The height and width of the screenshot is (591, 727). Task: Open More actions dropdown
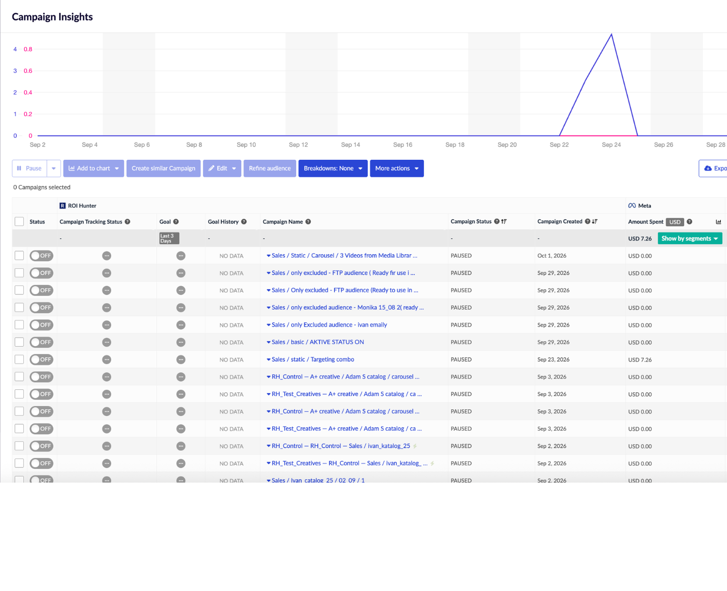tap(397, 168)
